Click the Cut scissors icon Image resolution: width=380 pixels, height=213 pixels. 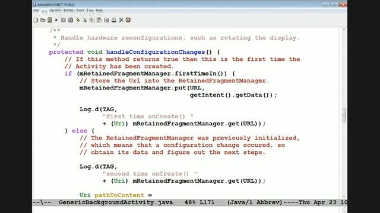[85, 20]
